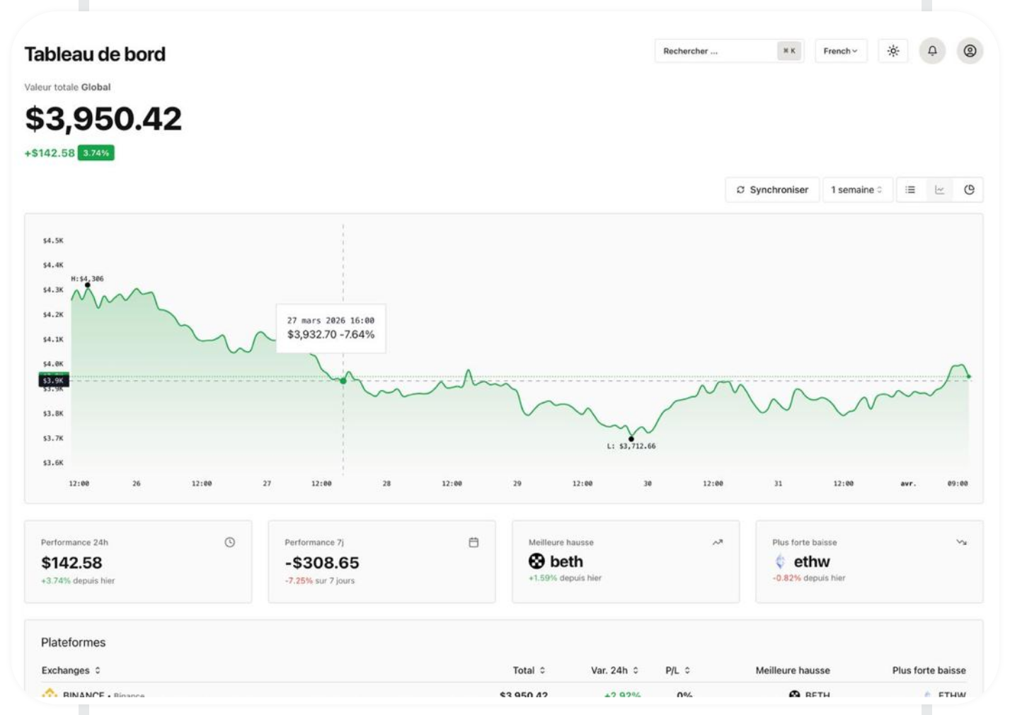
Task: Switch to the list view icon
Action: pyautogui.click(x=910, y=190)
